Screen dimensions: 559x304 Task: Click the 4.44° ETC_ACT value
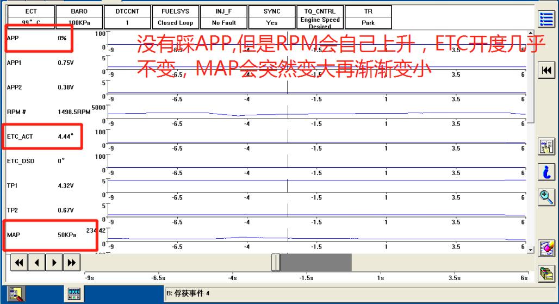66,137
